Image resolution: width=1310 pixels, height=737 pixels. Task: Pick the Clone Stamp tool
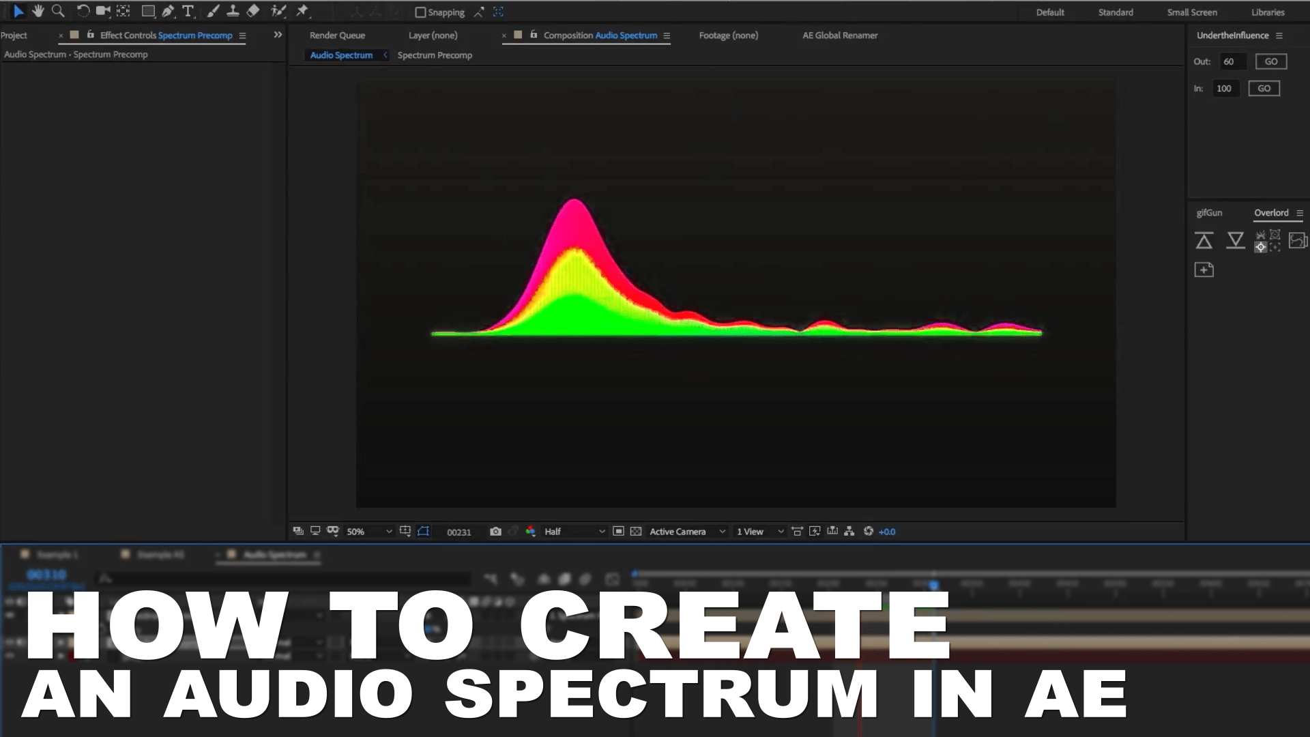233,11
